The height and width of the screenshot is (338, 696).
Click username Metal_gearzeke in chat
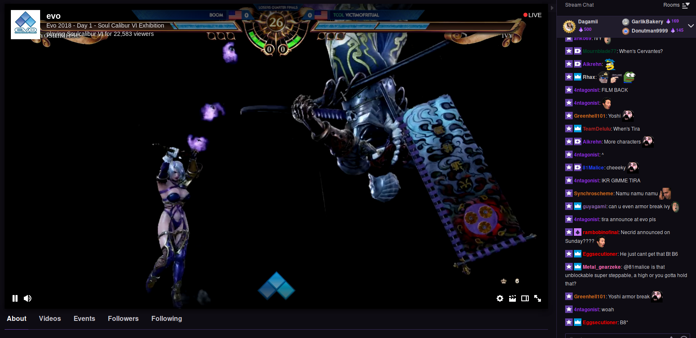pyautogui.click(x=602, y=267)
